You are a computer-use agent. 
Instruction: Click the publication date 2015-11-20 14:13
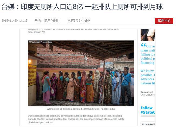(x=15, y=20)
